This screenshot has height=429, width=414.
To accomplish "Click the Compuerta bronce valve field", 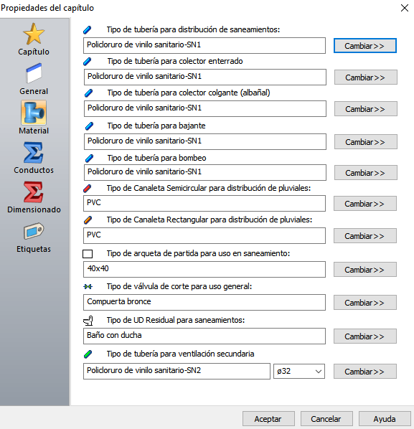I will tap(204, 302).
